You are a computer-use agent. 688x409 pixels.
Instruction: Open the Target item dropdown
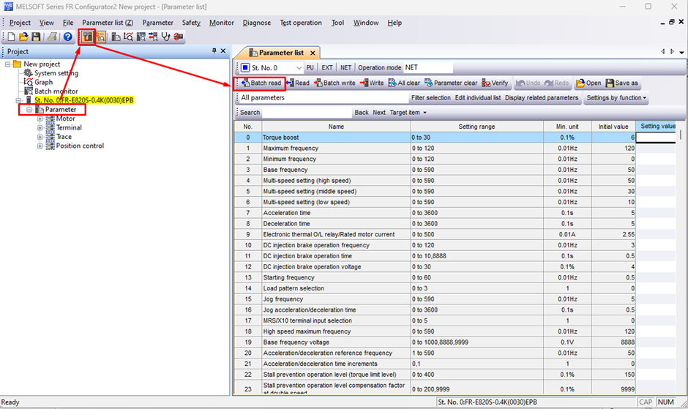[408, 113]
